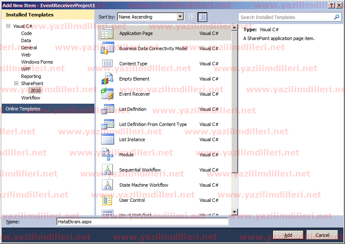Select the Module template icon
Image resolution: width=345 pixels, height=244 pixels.
pyautogui.click(x=107, y=154)
